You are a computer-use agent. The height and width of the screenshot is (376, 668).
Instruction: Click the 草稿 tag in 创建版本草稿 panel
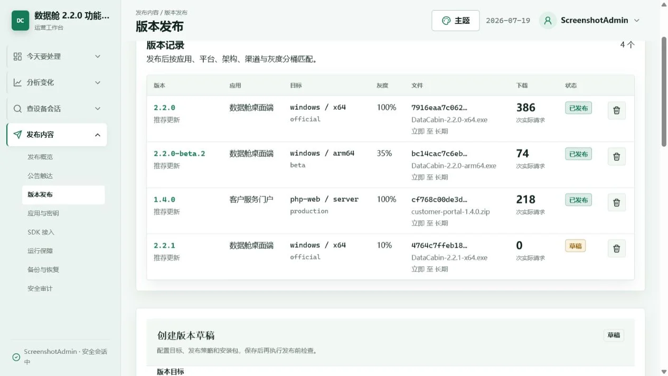[614, 335]
